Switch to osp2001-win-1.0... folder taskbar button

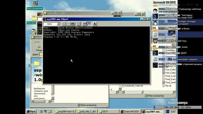point(65,111)
